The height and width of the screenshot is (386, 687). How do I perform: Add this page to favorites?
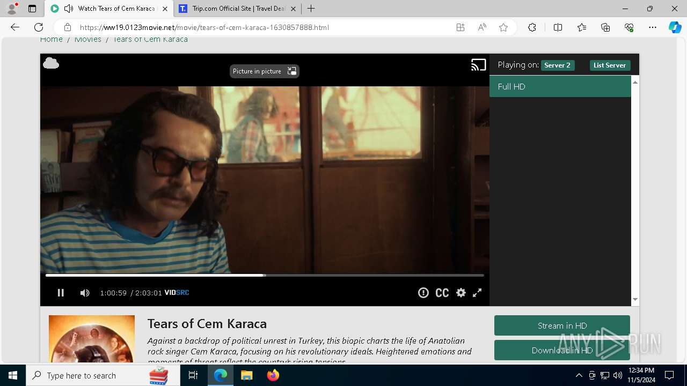[x=503, y=27]
